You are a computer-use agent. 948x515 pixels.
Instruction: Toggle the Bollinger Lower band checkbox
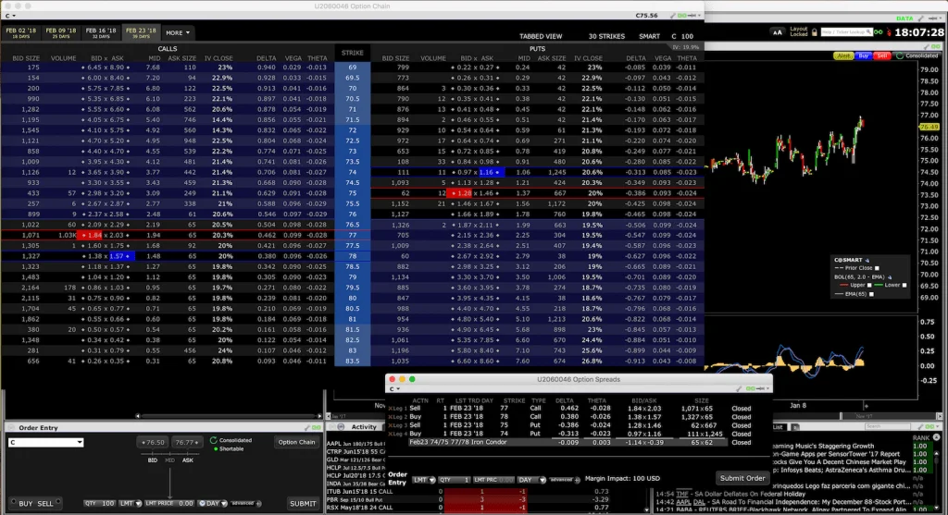(904, 285)
